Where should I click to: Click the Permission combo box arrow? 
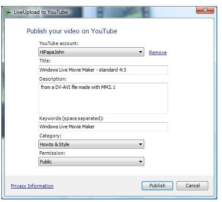[140, 162]
